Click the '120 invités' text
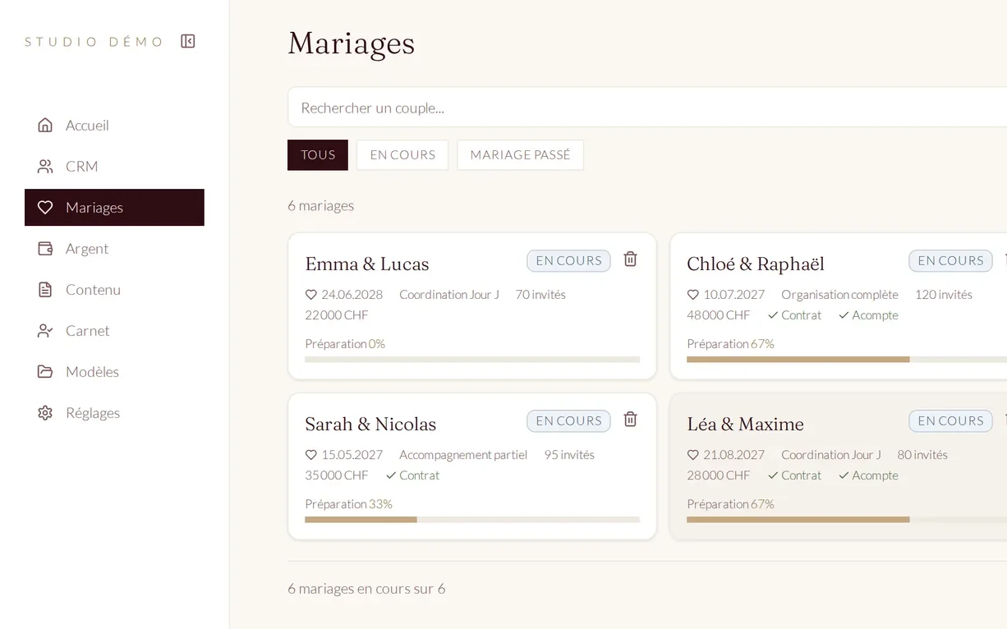 (x=944, y=294)
